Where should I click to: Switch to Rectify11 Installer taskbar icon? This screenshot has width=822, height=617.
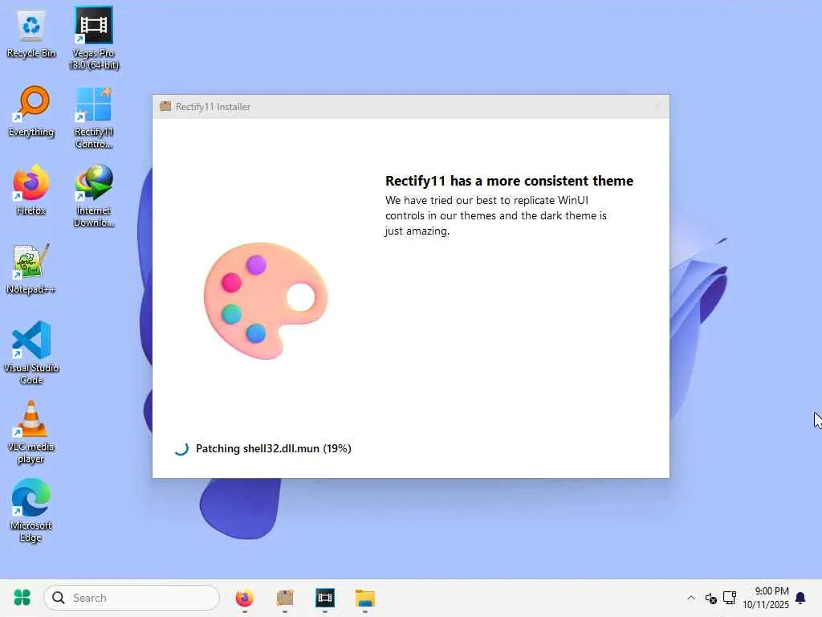285,598
